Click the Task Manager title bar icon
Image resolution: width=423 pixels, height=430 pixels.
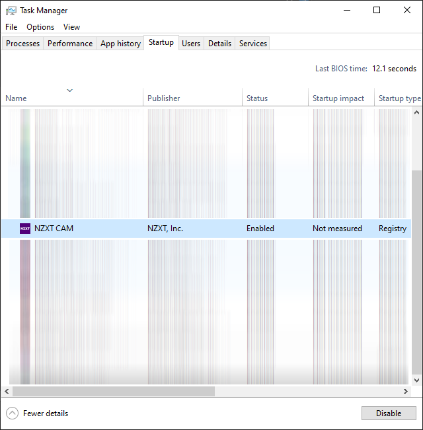tap(11, 11)
